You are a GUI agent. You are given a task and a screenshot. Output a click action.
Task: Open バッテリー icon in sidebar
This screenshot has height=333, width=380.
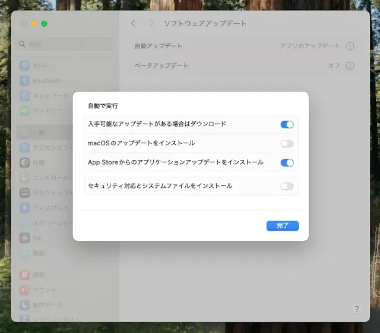click(x=24, y=111)
